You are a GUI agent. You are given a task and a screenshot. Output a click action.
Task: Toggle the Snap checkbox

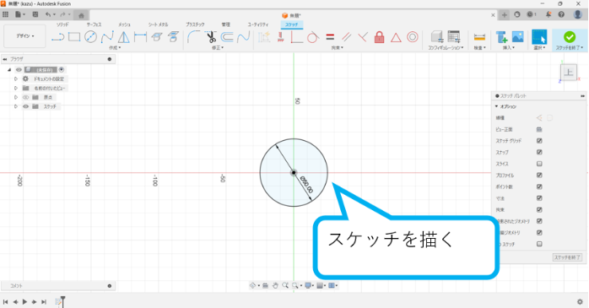click(x=539, y=152)
